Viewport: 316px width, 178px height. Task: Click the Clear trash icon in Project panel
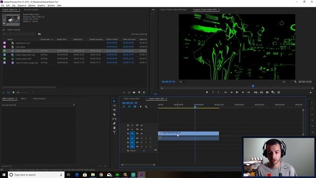(144, 92)
